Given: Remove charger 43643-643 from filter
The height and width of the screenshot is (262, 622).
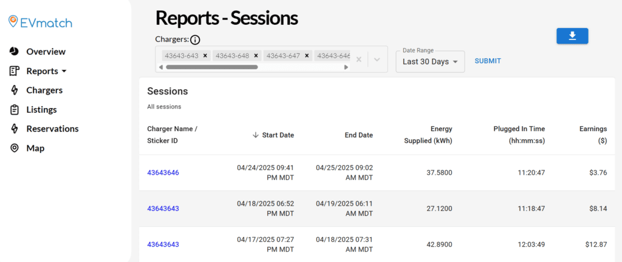Looking at the screenshot, I should pyautogui.click(x=205, y=56).
